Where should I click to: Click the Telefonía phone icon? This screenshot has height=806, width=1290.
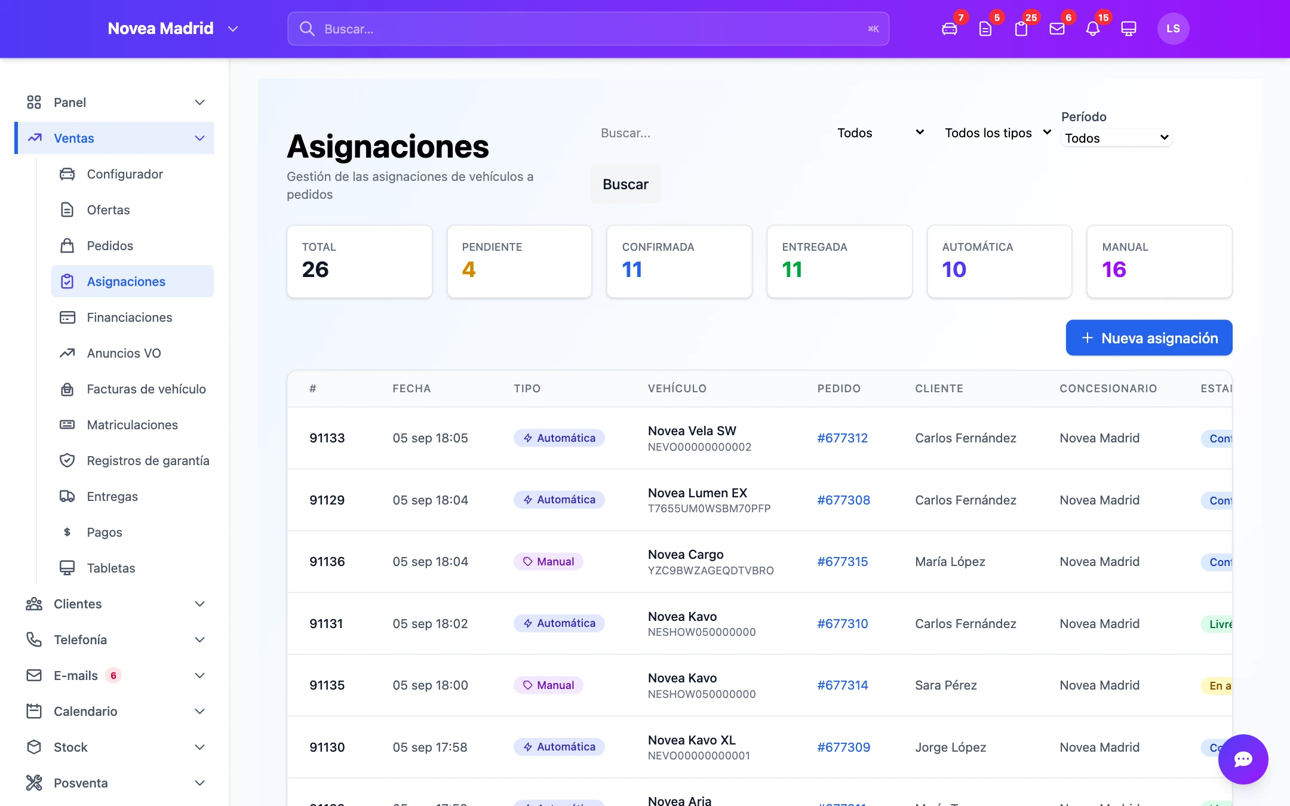click(x=34, y=639)
